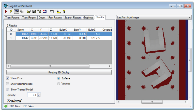195x111 pixels.
Task: Click the Opacity value input field
Action: tap(32, 95)
